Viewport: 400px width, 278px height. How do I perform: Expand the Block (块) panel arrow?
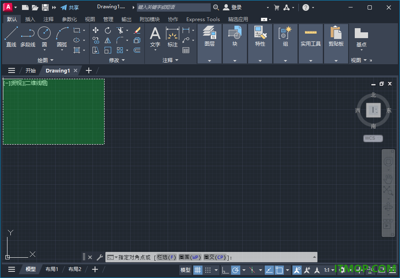click(x=235, y=60)
